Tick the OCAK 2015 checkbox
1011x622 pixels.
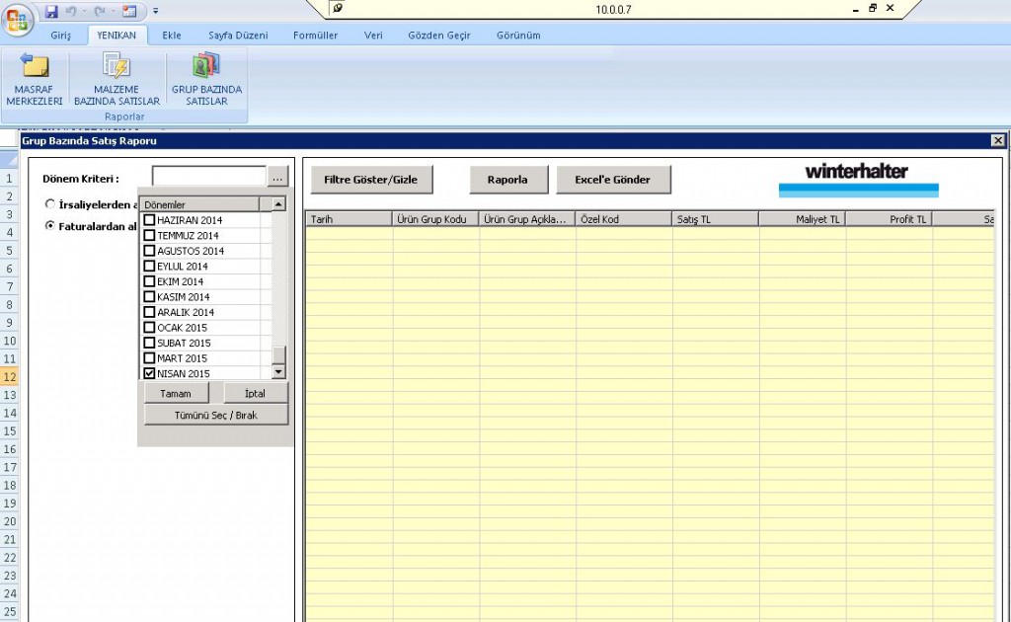click(x=150, y=328)
